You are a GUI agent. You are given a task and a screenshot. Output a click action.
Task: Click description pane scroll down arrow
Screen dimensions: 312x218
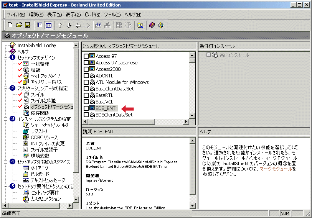[x=192, y=206]
